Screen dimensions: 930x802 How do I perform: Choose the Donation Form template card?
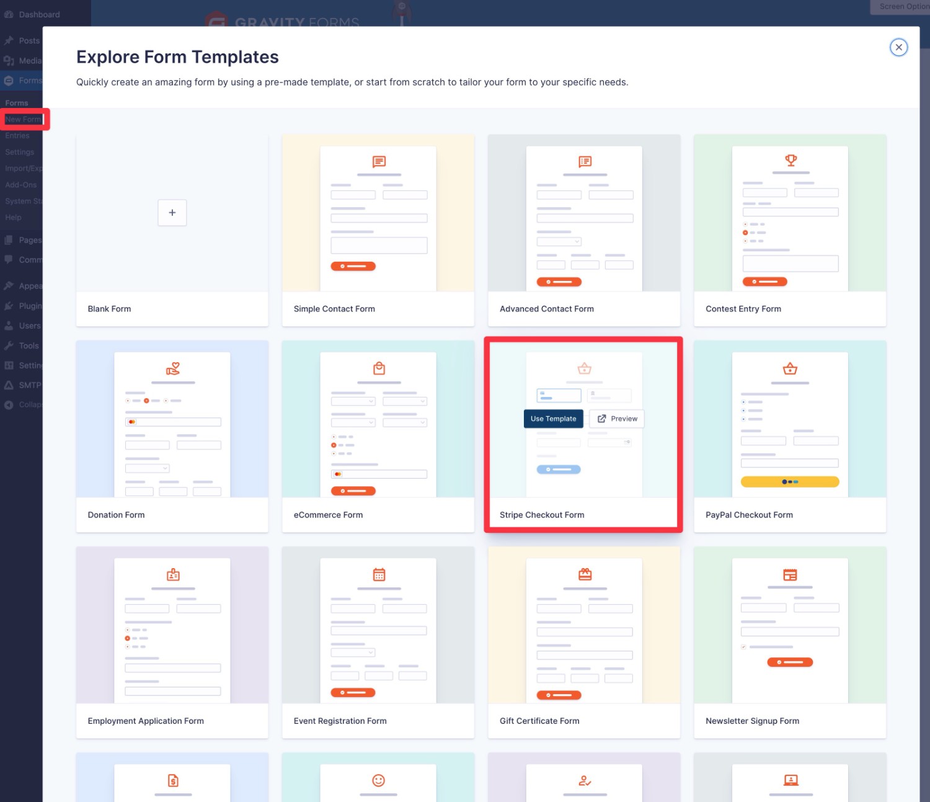172,436
